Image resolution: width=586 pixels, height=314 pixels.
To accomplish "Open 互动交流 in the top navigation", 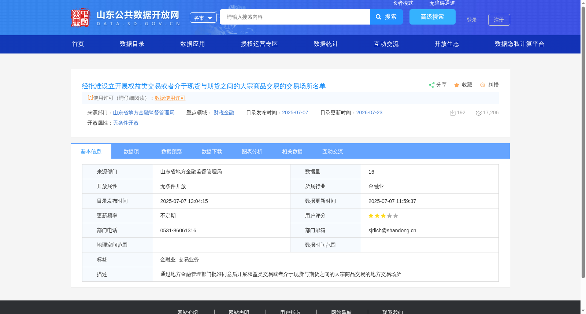I will [x=386, y=44].
